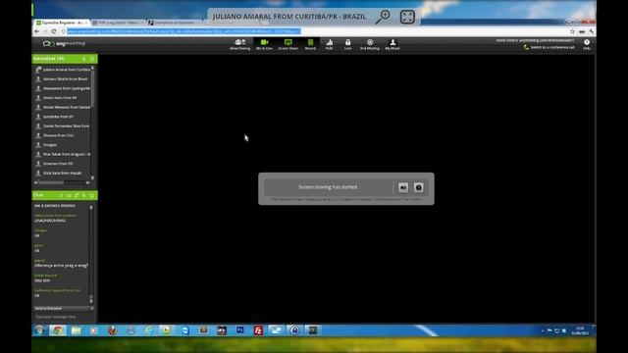This screenshot has width=628, height=353.
Task: Click the taskbar clock
Action: [580, 330]
